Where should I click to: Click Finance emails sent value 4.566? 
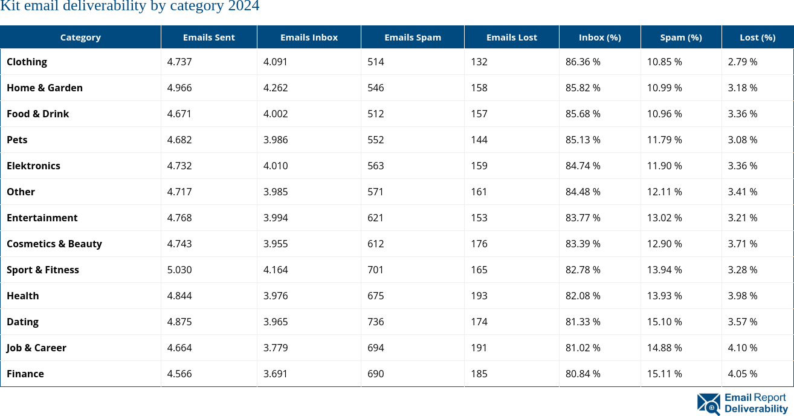179,374
